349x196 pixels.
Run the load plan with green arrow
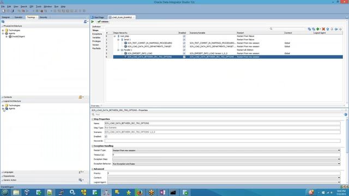click(93, 22)
